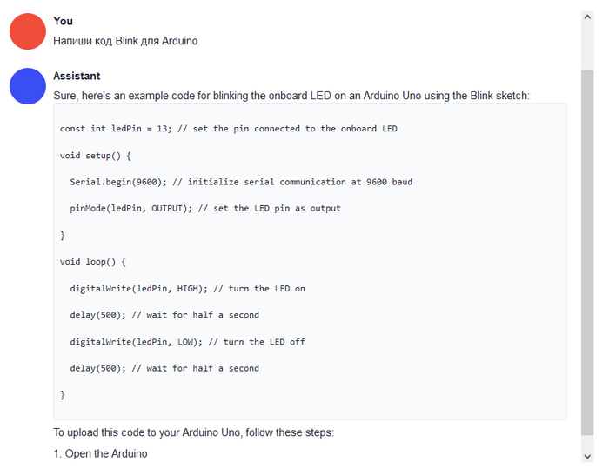Click the "Assistant" sender name

(77, 77)
